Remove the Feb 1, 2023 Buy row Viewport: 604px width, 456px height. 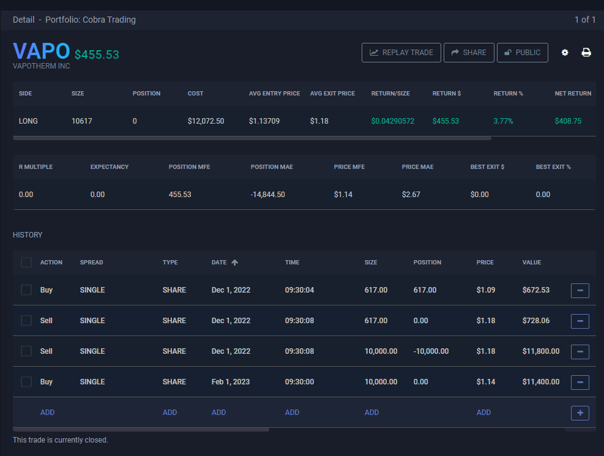pyautogui.click(x=580, y=382)
